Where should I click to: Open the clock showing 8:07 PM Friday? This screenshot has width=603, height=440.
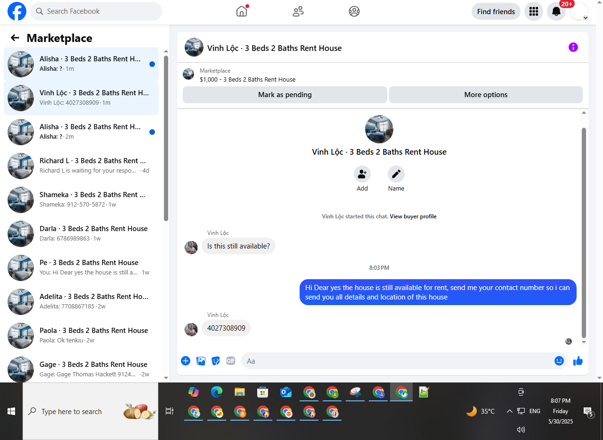(x=560, y=411)
